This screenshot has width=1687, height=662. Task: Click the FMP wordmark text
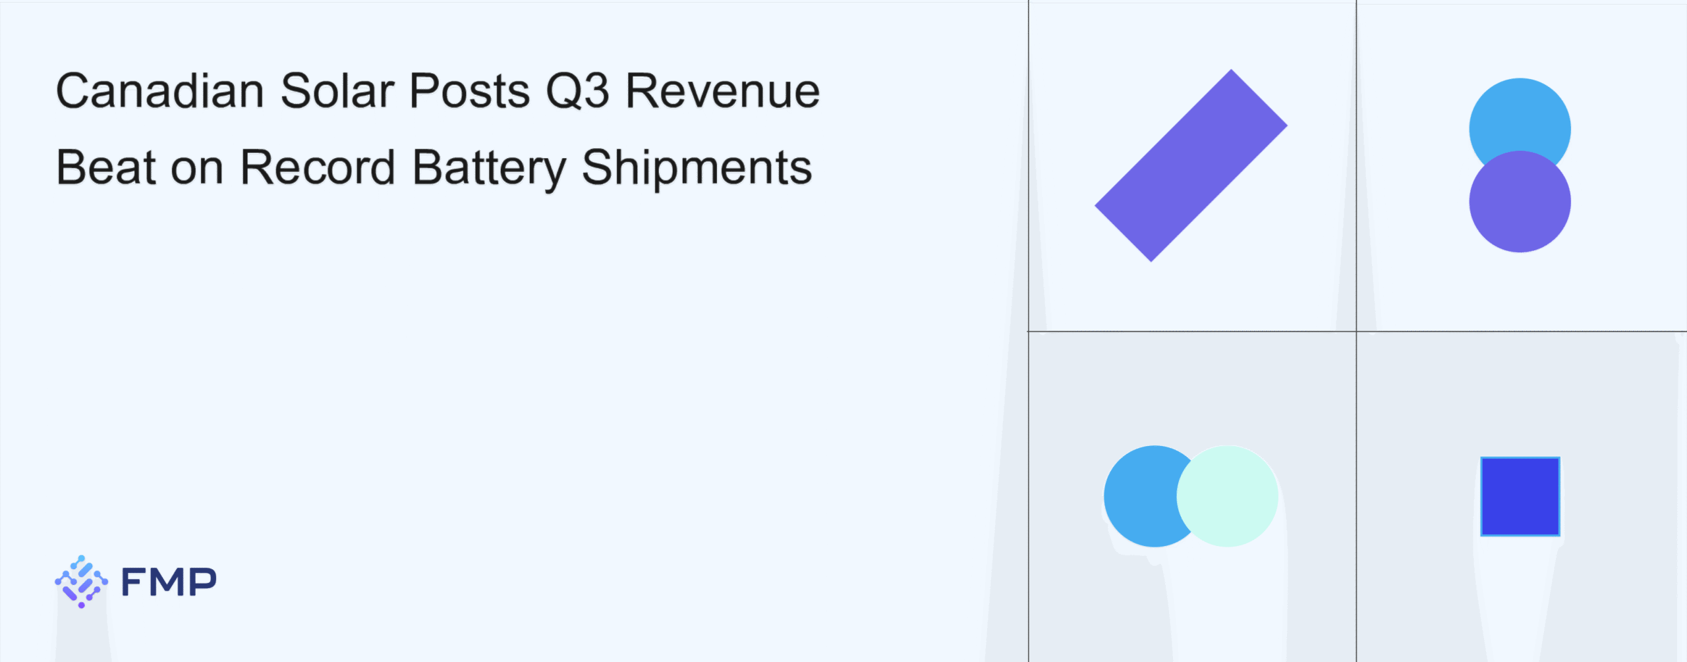click(169, 582)
